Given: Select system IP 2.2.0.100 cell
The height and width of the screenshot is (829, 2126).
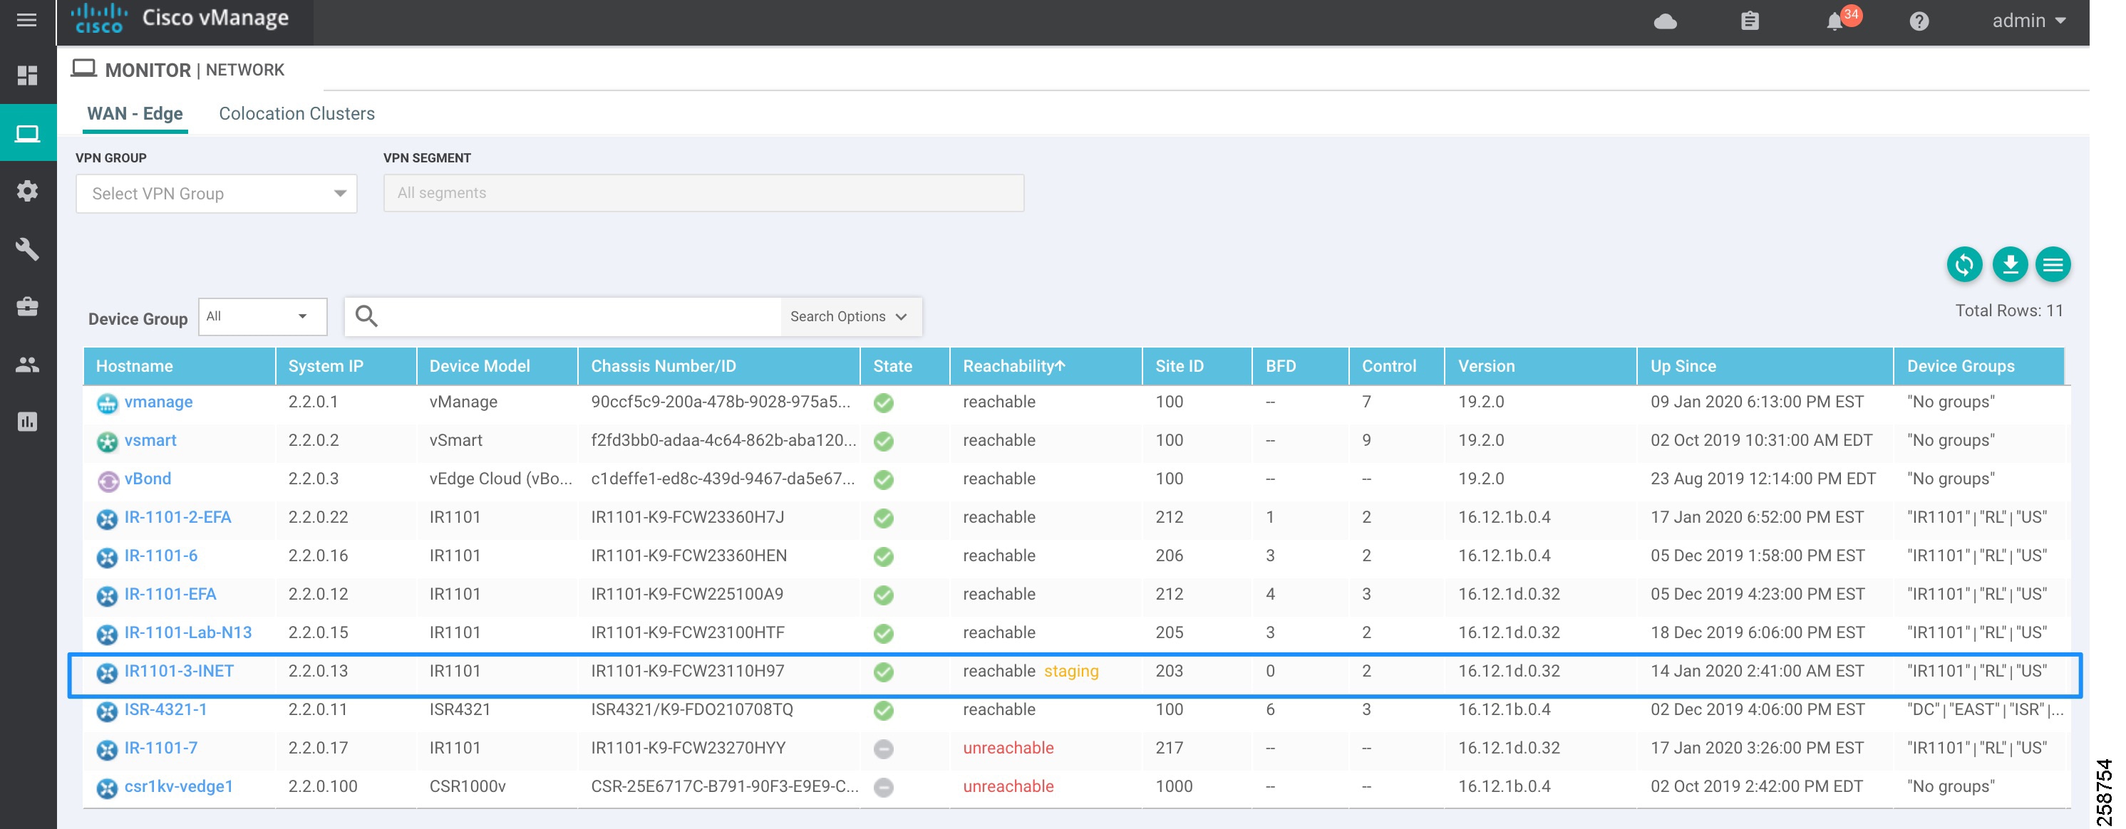Looking at the screenshot, I should click(323, 787).
